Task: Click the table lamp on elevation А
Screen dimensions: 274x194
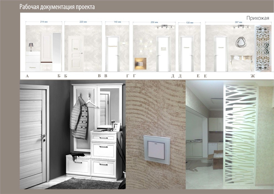Action: [x=30, y=45]
